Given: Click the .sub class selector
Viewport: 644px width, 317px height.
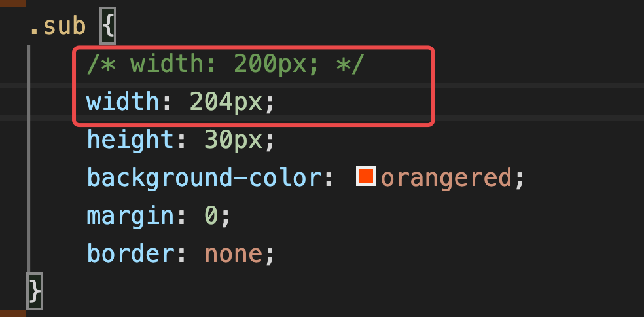Looking at the screenshot, I should click(x=58, y=26).
